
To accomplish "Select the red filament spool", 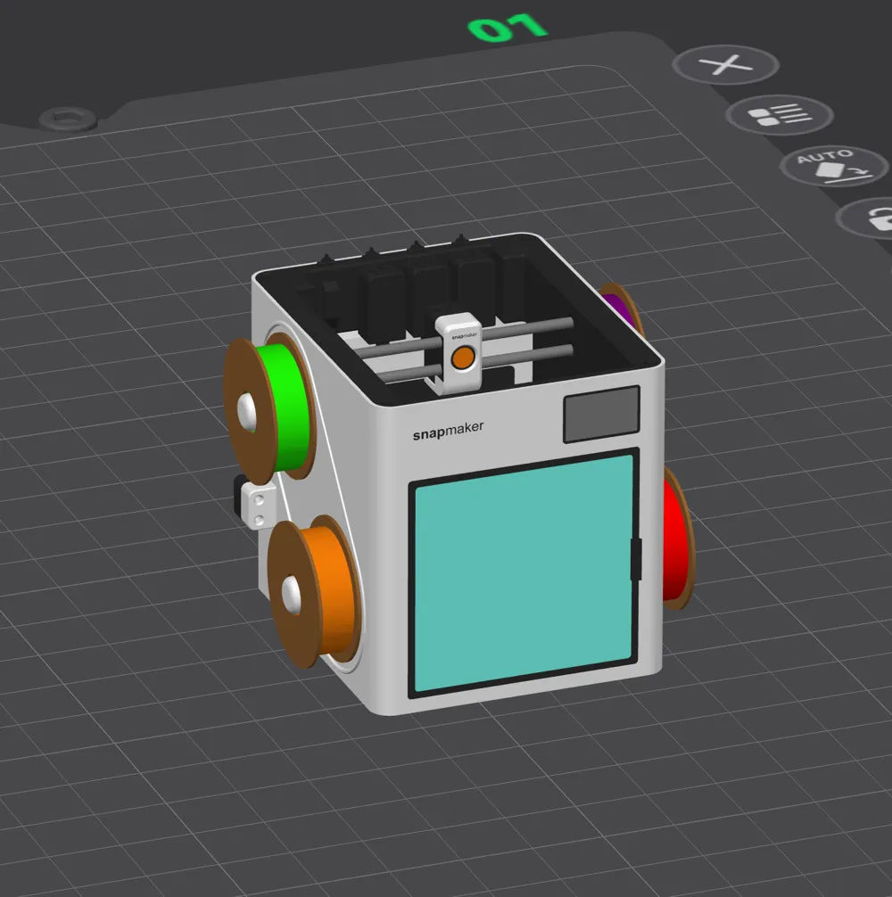I will tap(677, 538).
